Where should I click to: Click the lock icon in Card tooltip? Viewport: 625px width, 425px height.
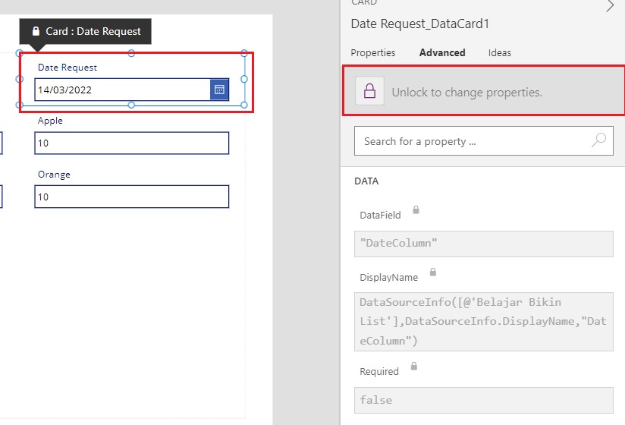[x=36, y=31]
